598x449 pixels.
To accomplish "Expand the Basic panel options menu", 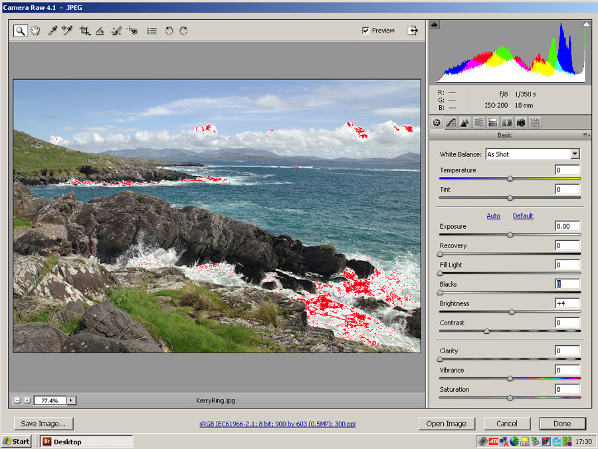I will click(x=585, y=135).
